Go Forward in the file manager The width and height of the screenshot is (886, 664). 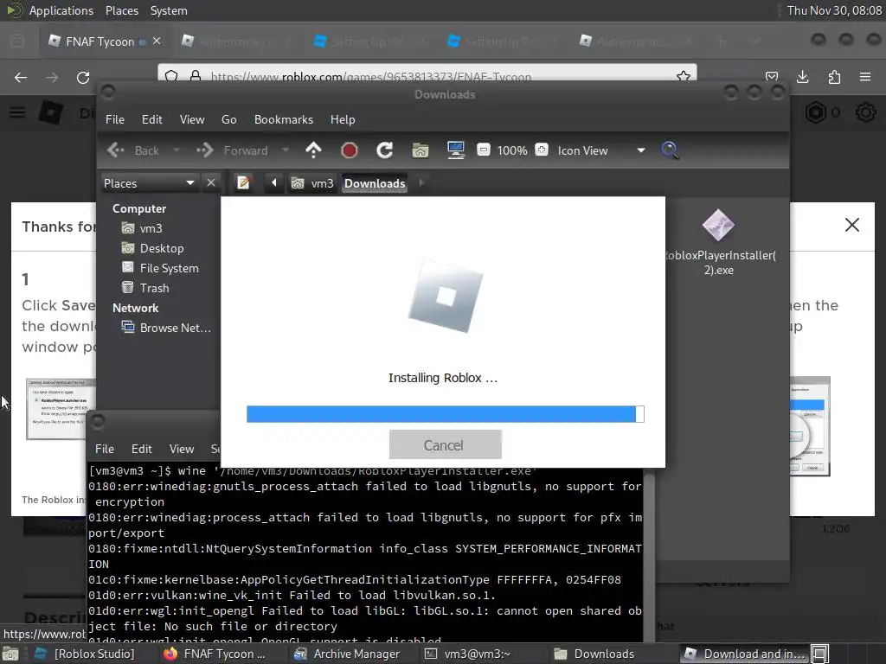click(232, 150)
